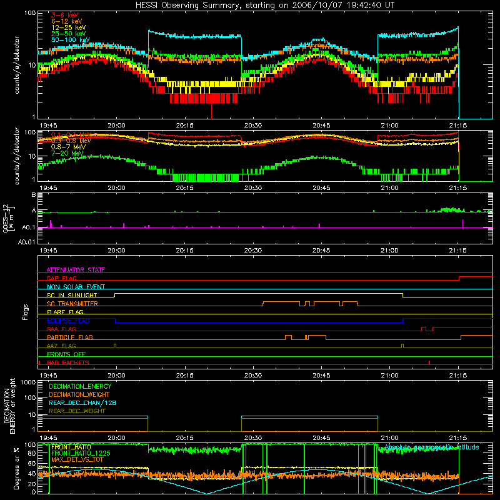This screenshot has height=500, width=500.
Task: Select '20:45' tick under the GOES panel
Action: pos(321,251)
